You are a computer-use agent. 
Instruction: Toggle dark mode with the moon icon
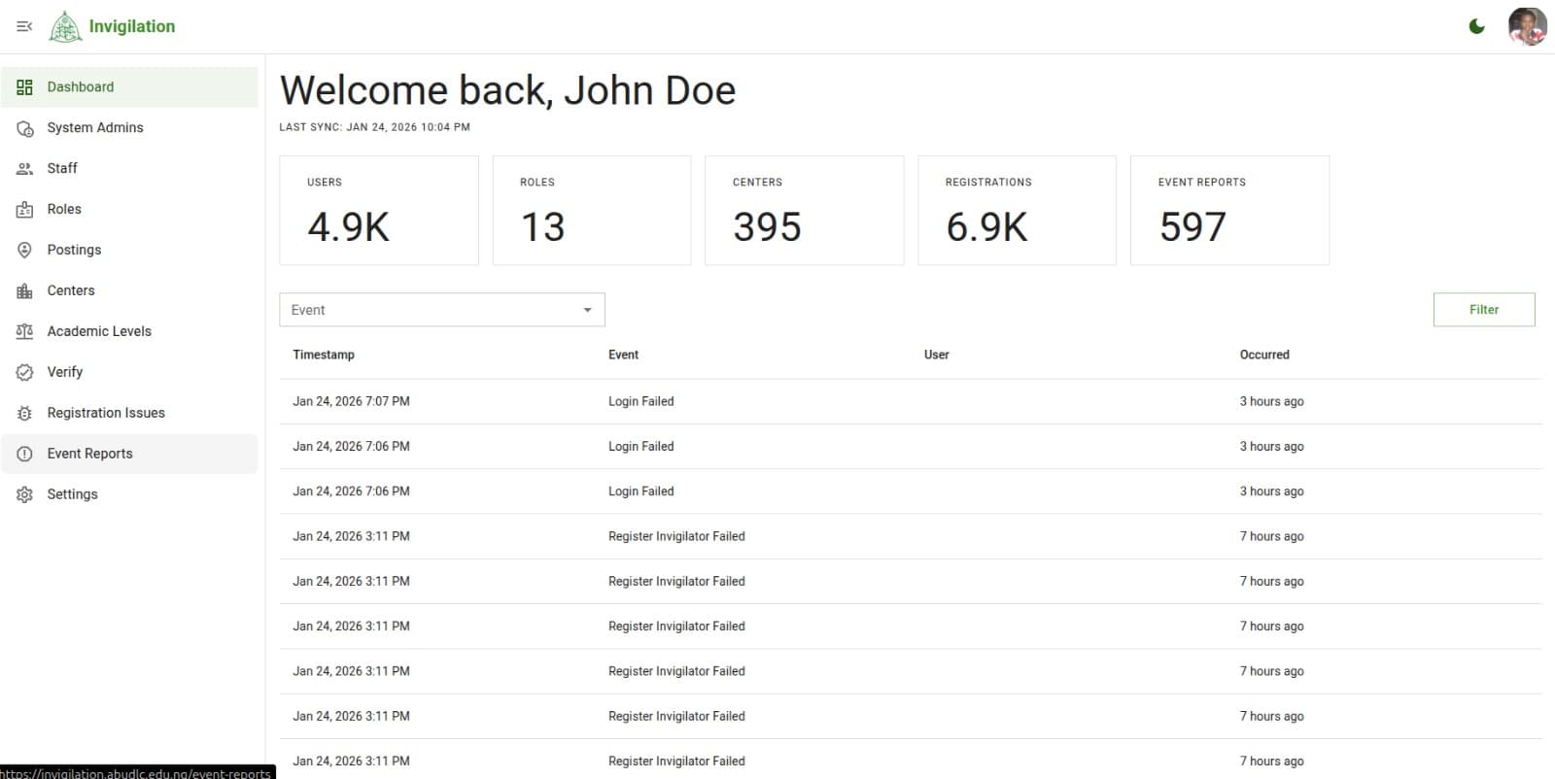(x=1476, y=26)
